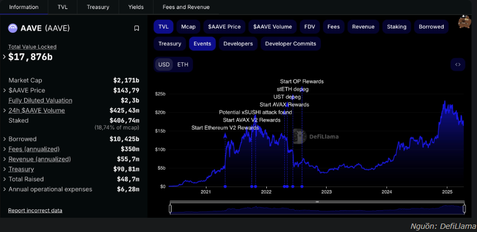Image resolution: width=477 pixels, height=232 pixels.
Task: Click the Staked value $406,74m
Action: (x=124, y=120)
